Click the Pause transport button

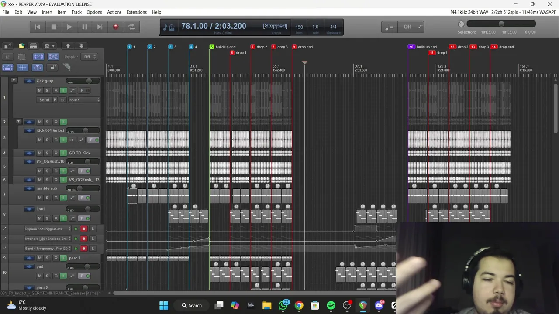tap(85, 27)
